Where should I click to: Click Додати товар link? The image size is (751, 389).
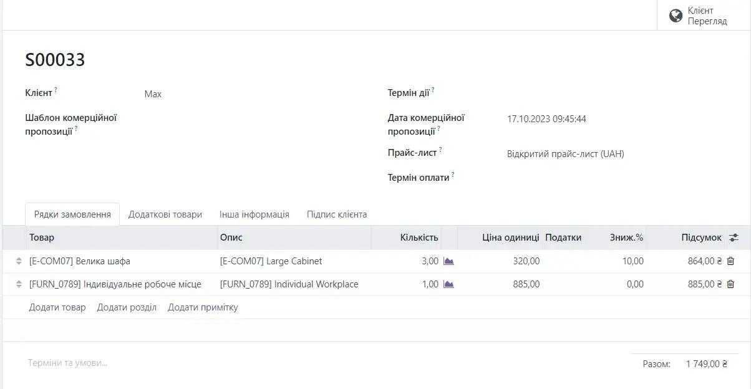pos(57,307)
